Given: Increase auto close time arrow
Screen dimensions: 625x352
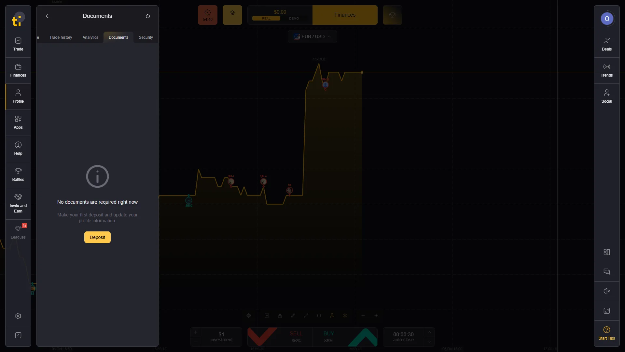Looking at the screenshot, I should (x=429, y=332).
